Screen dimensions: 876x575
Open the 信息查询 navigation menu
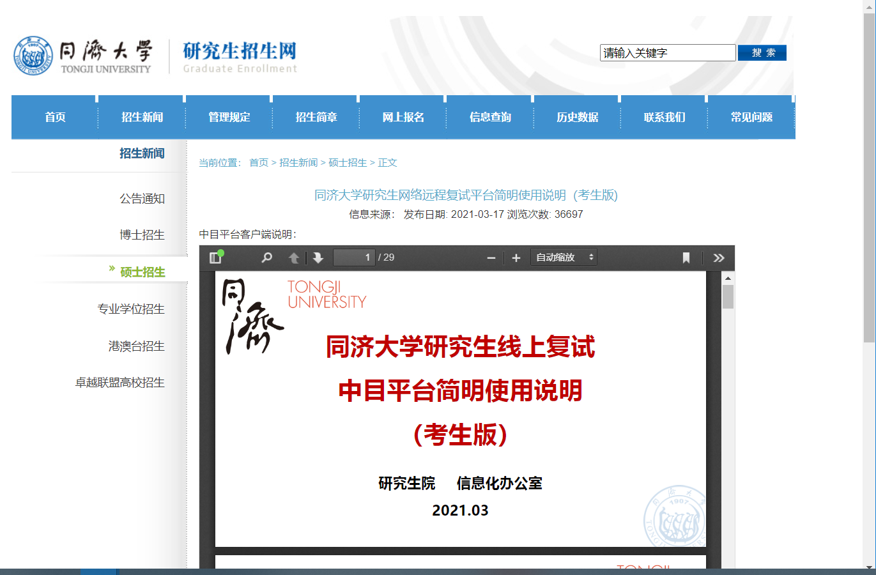coord(490,117)
